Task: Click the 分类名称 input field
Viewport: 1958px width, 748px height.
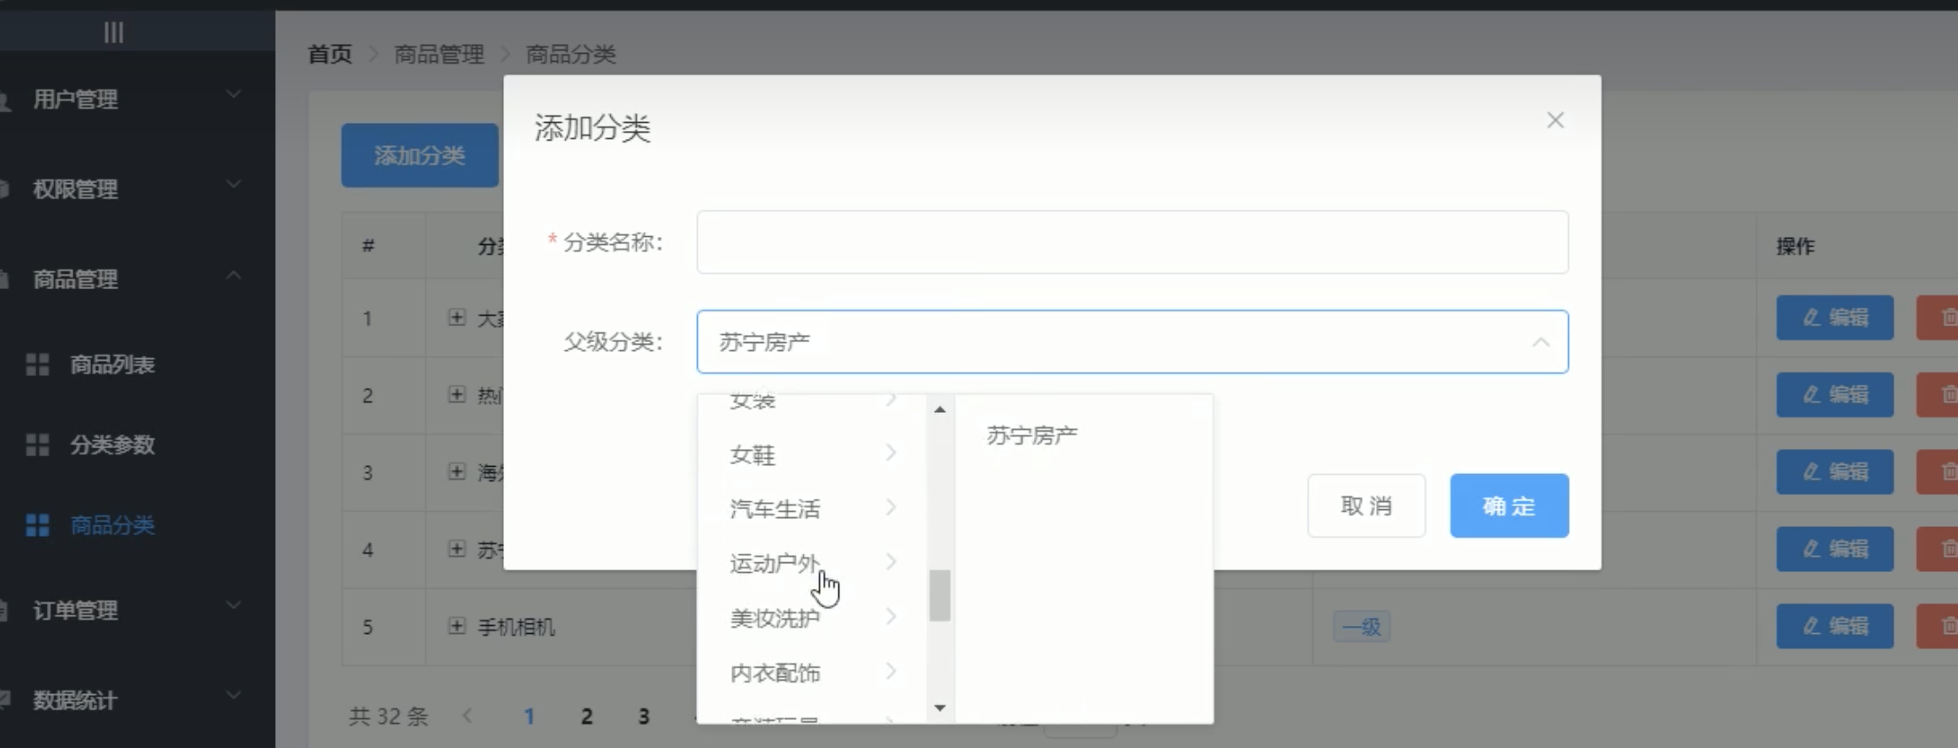Action: [x=1132, y=242]
